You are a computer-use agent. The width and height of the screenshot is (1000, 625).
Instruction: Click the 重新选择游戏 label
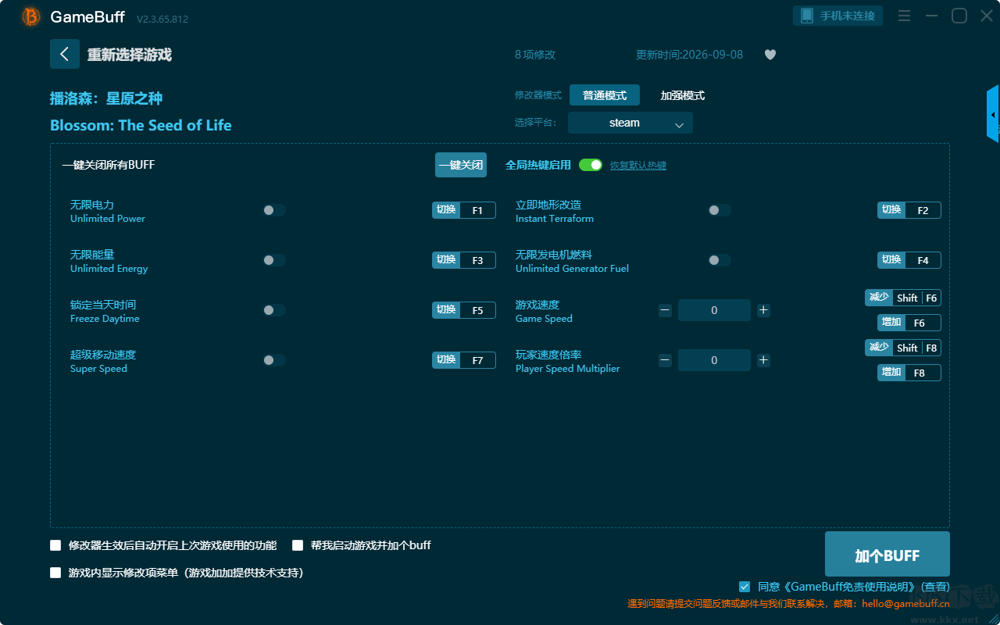tap(130, 55)
